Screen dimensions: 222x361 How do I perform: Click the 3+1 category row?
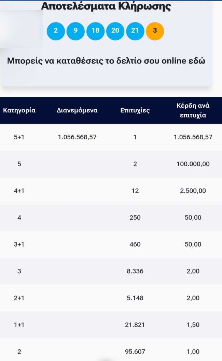(111, 244)
